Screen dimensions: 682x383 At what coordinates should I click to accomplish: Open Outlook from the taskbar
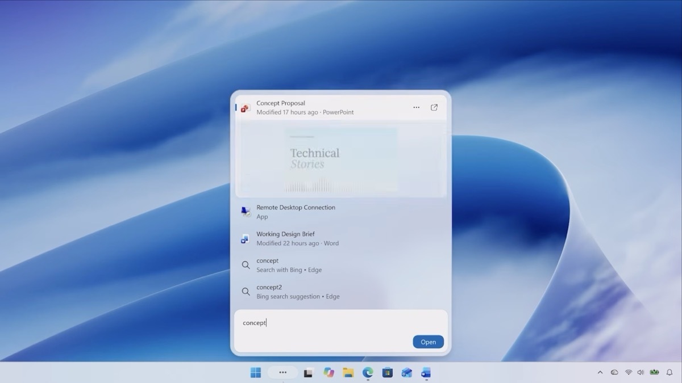click(x=407, y=373)
